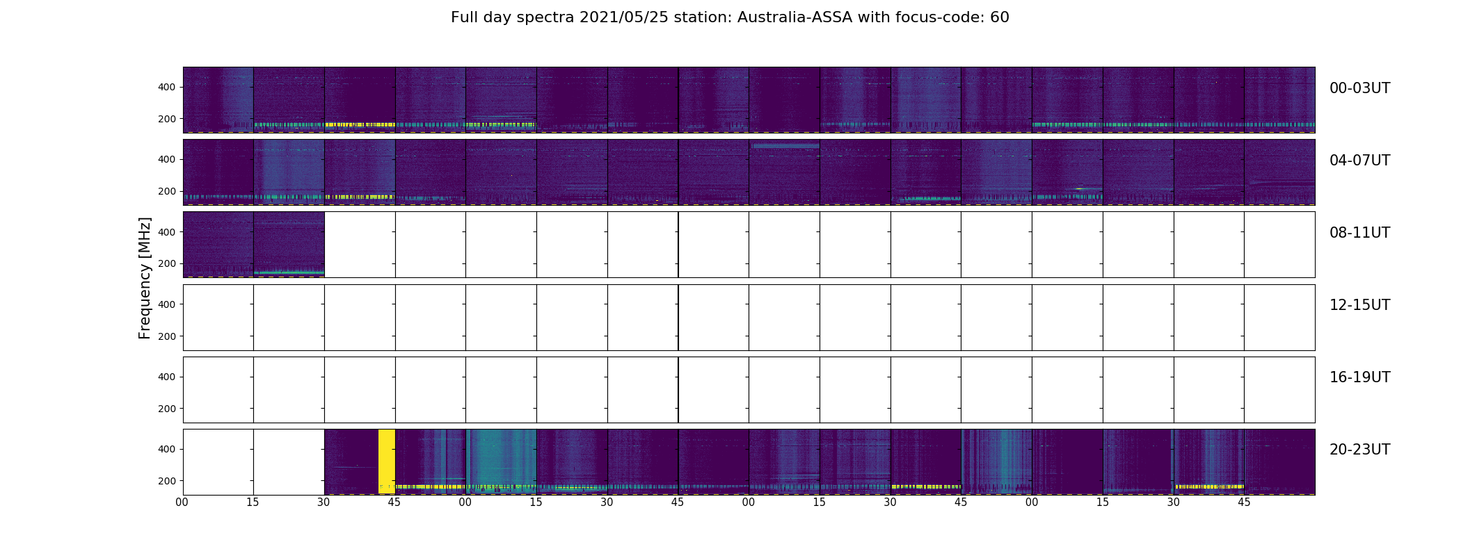The height and width of the screenshot is (556, 1461).
Task: Click the partial 08-11UT spectrogram data
Action: 254,245
